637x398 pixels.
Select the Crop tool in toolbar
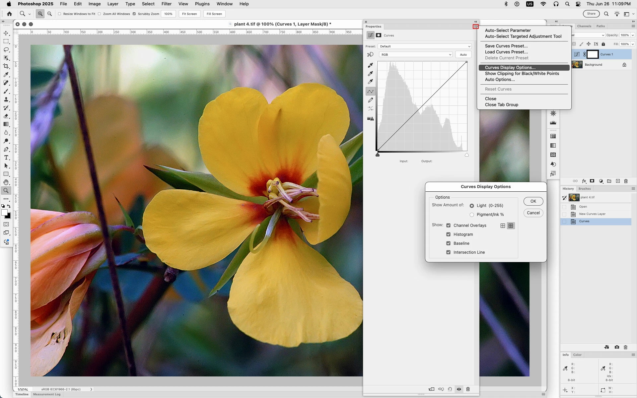6,66
